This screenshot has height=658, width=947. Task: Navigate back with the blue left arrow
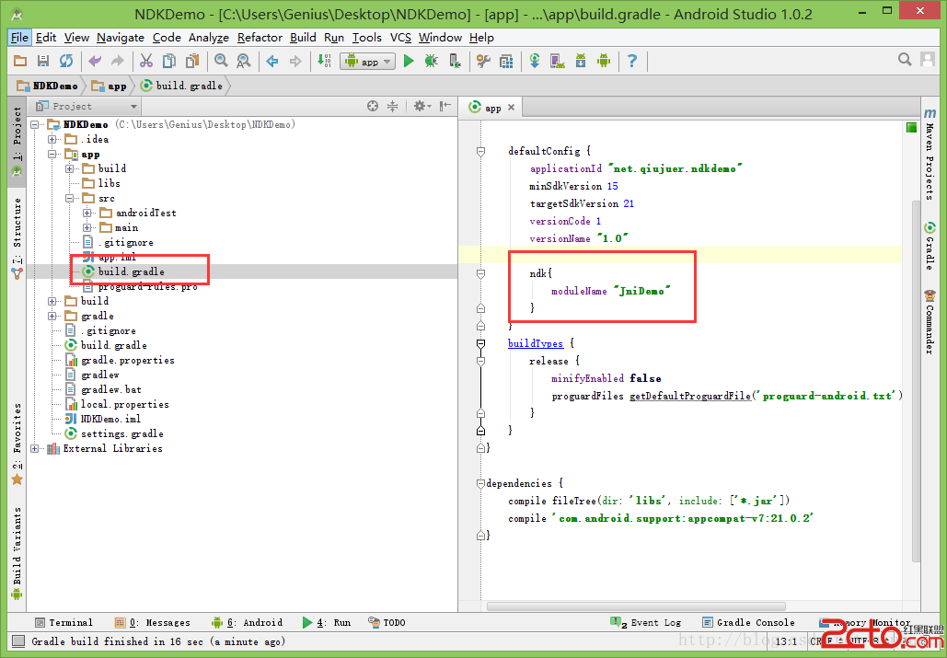[272, 61]
